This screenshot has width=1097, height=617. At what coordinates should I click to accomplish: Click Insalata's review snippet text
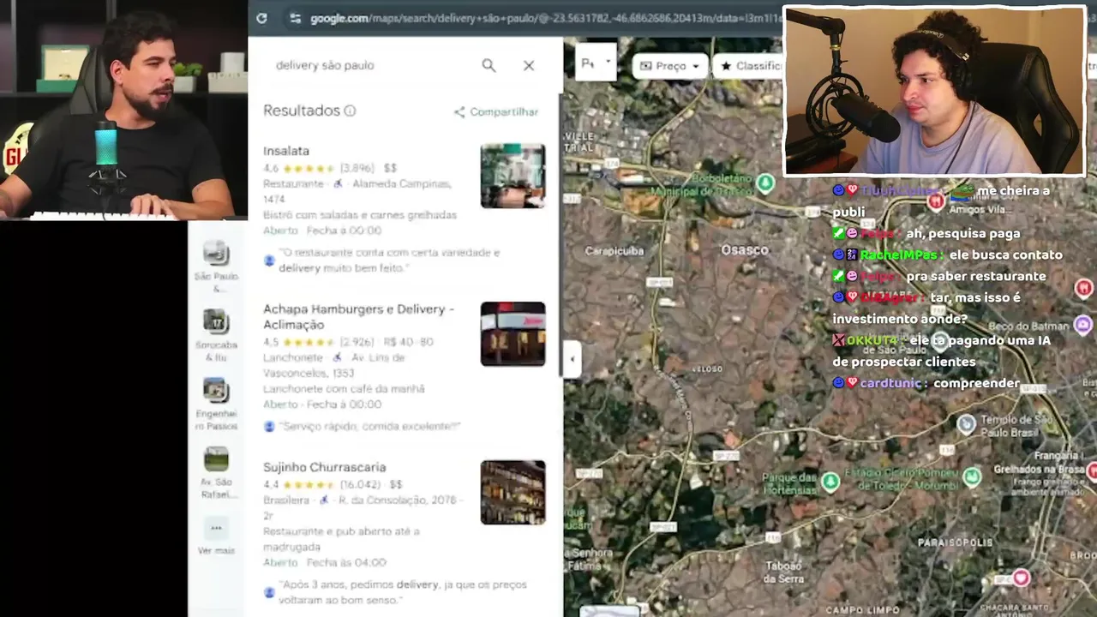(389, 261)
